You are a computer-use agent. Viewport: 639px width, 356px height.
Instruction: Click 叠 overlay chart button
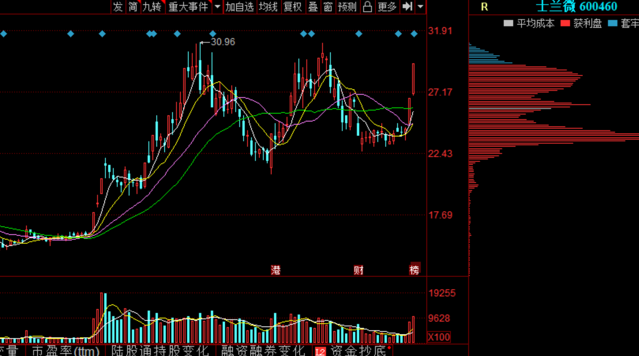point(313,7)
